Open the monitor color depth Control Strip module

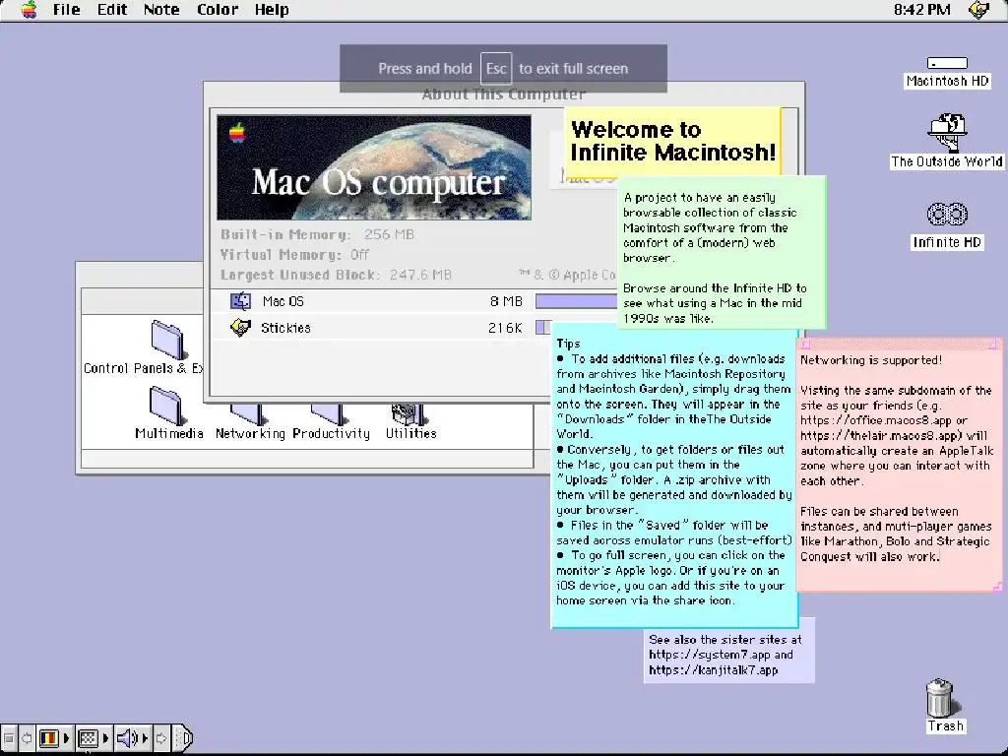(54, 738)
